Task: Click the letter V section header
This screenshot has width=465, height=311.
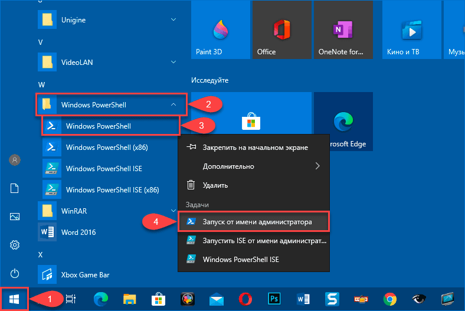Action: click(x=41, y=42)
